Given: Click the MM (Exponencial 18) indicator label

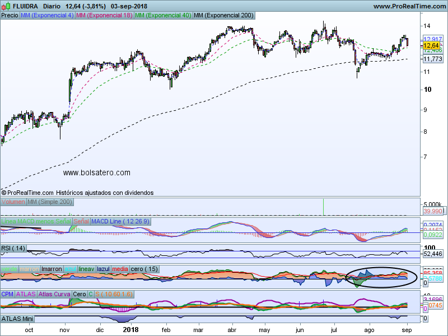Looking at the screenshot, I should (x=104, y=15).
